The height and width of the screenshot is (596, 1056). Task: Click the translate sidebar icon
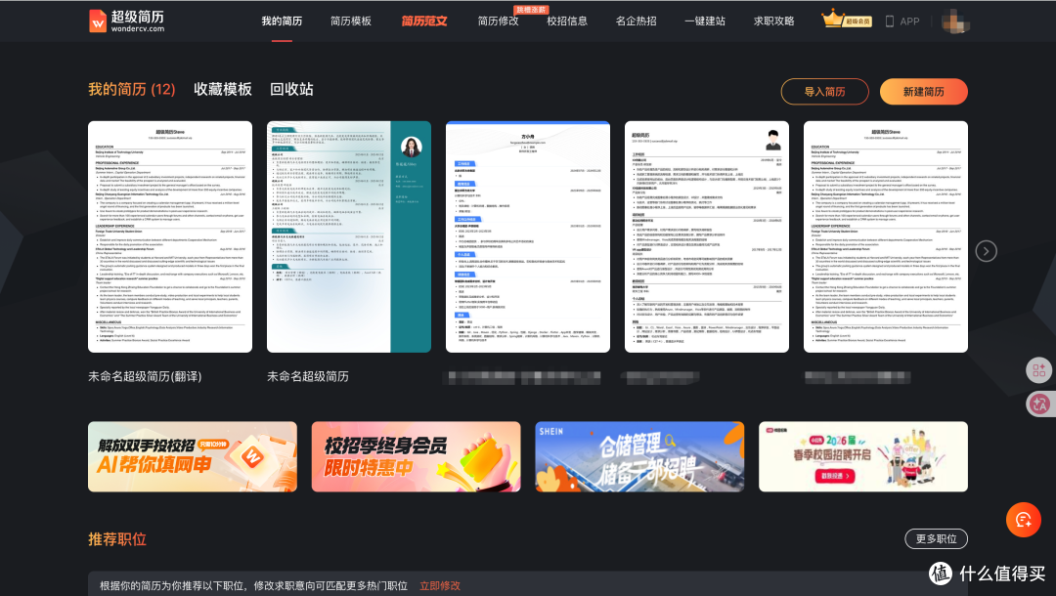click(x=1039, y=404)
